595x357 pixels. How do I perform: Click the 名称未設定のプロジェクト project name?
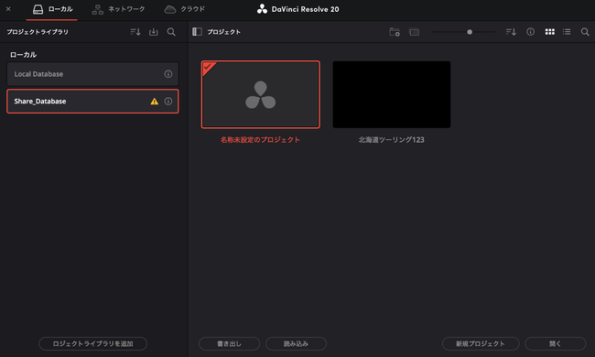pos(260,140)
